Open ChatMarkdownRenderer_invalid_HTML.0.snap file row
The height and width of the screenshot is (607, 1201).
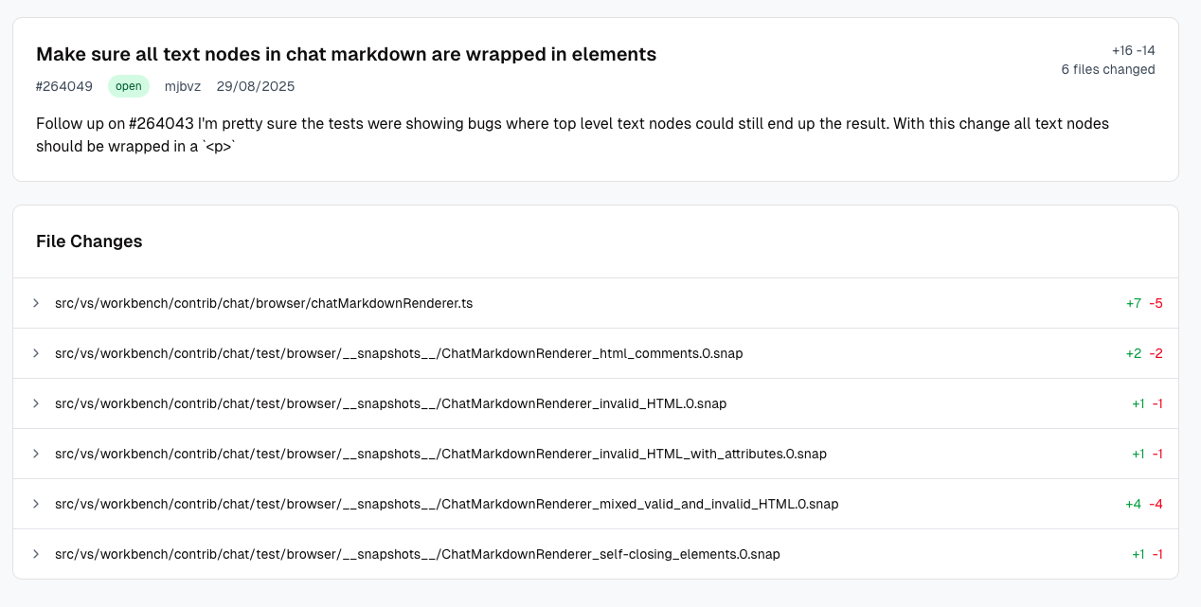tap(390, 403)
